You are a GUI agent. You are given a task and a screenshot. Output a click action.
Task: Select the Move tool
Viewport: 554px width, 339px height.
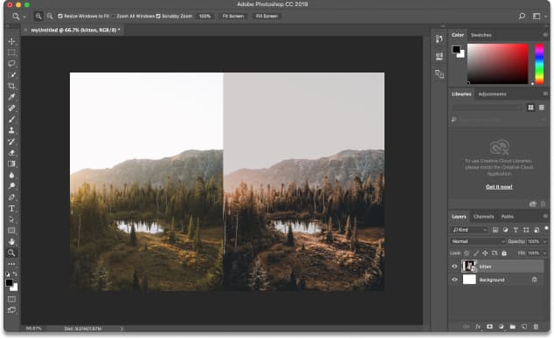coord(11,41)
